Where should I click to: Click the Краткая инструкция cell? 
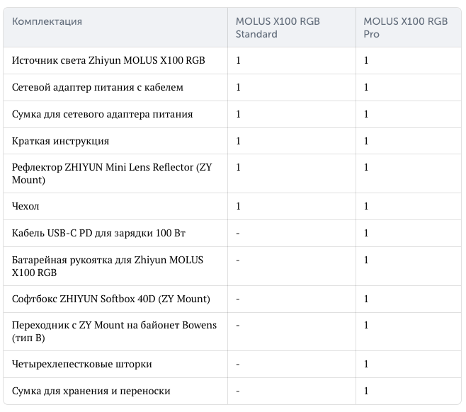click(115, 141)
